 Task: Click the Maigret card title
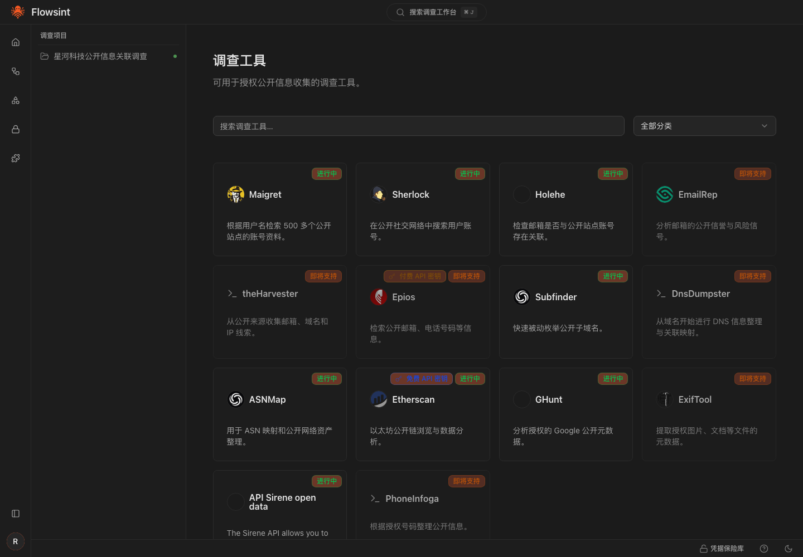(x=265, y=194)
